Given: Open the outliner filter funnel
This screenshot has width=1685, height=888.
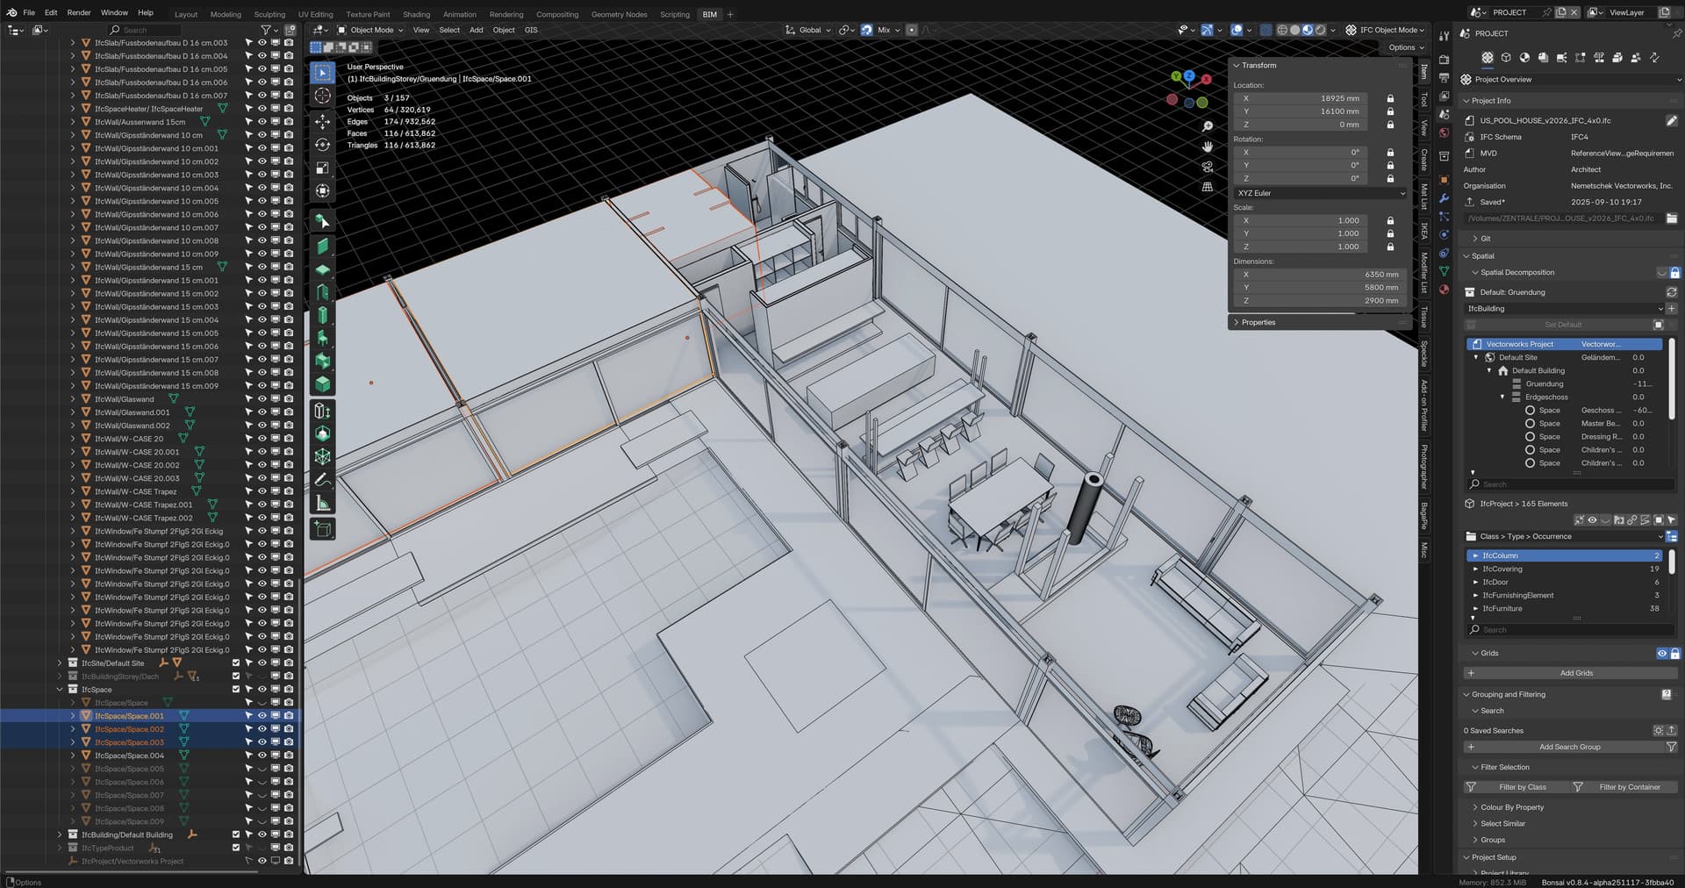Looking at the screenshot, I should pos(266,30).
